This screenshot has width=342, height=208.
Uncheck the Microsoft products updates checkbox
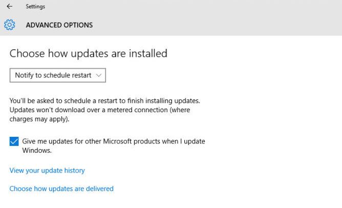pyautogui.click(x=14, y=141)
